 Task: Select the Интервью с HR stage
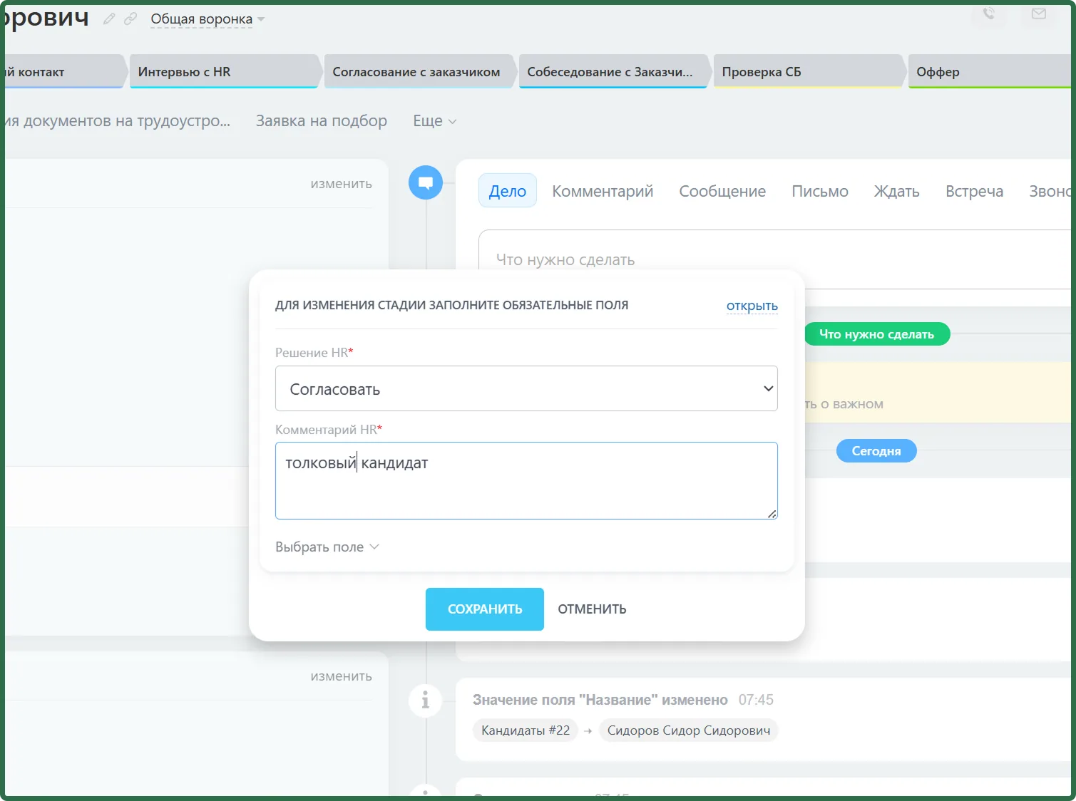(x=224, y=71)
